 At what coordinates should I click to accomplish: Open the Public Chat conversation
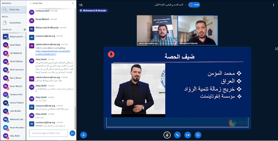pyautogui.click(x=14, y=9)
